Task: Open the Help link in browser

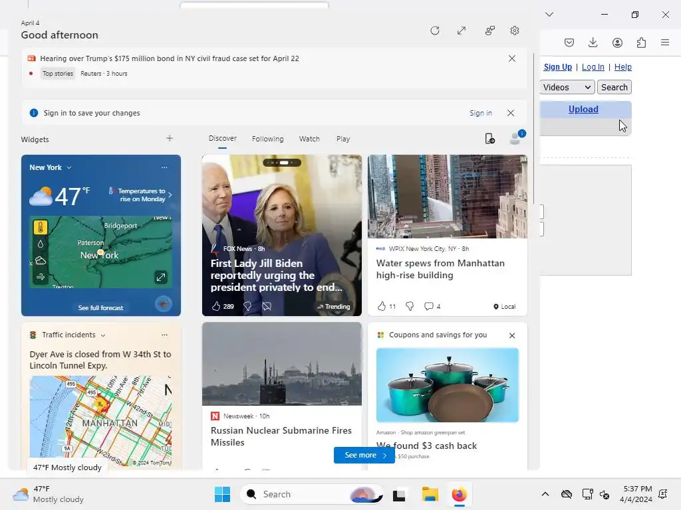Action: (x=622, y=67)
